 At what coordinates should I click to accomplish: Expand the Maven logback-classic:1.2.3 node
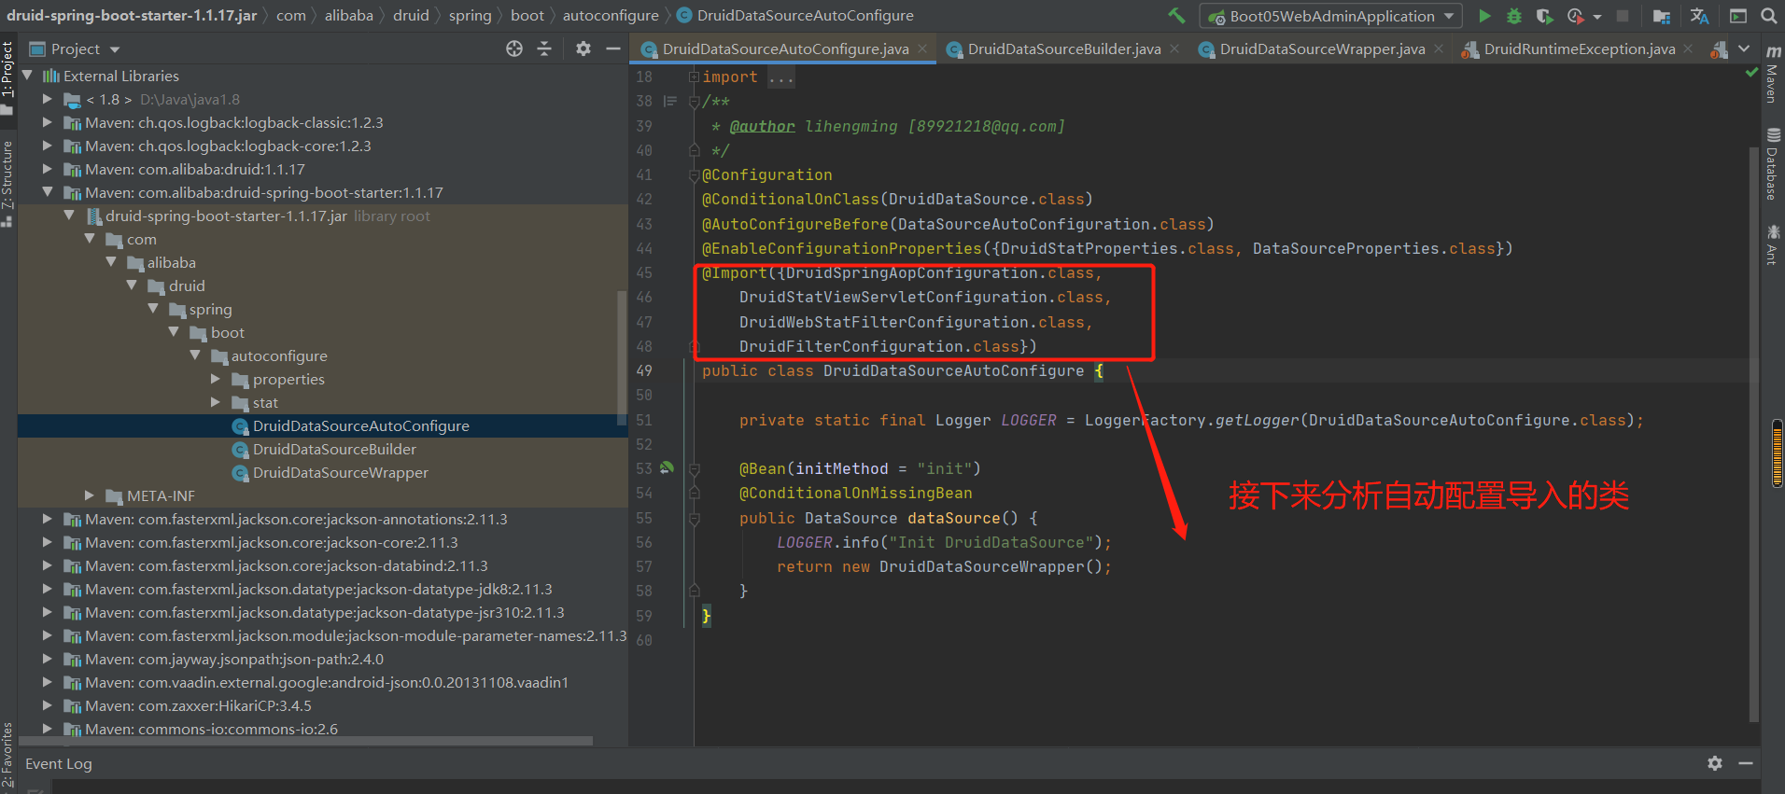pos(48,122)
